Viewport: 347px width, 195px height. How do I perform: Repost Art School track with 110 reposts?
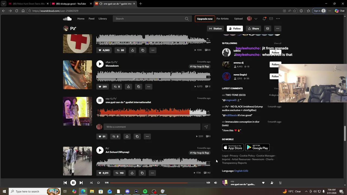click(120, 173)
